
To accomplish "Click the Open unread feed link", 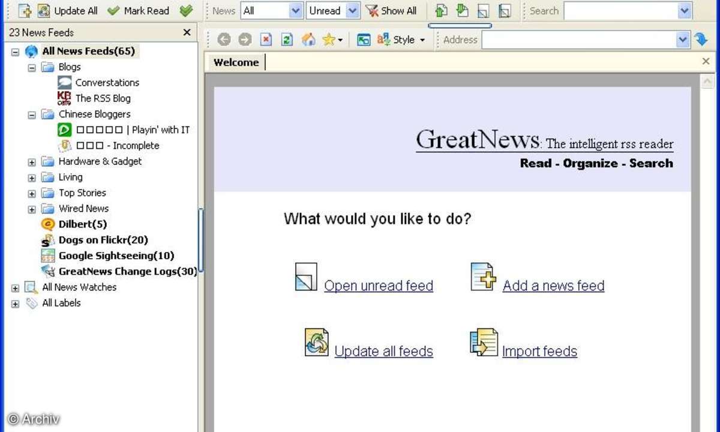I will tap(379, 286).
